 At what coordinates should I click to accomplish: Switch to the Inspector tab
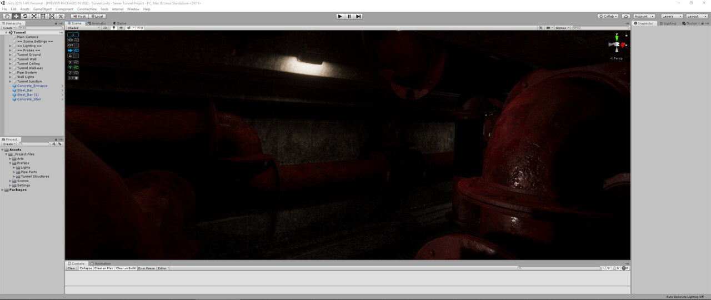644,23
